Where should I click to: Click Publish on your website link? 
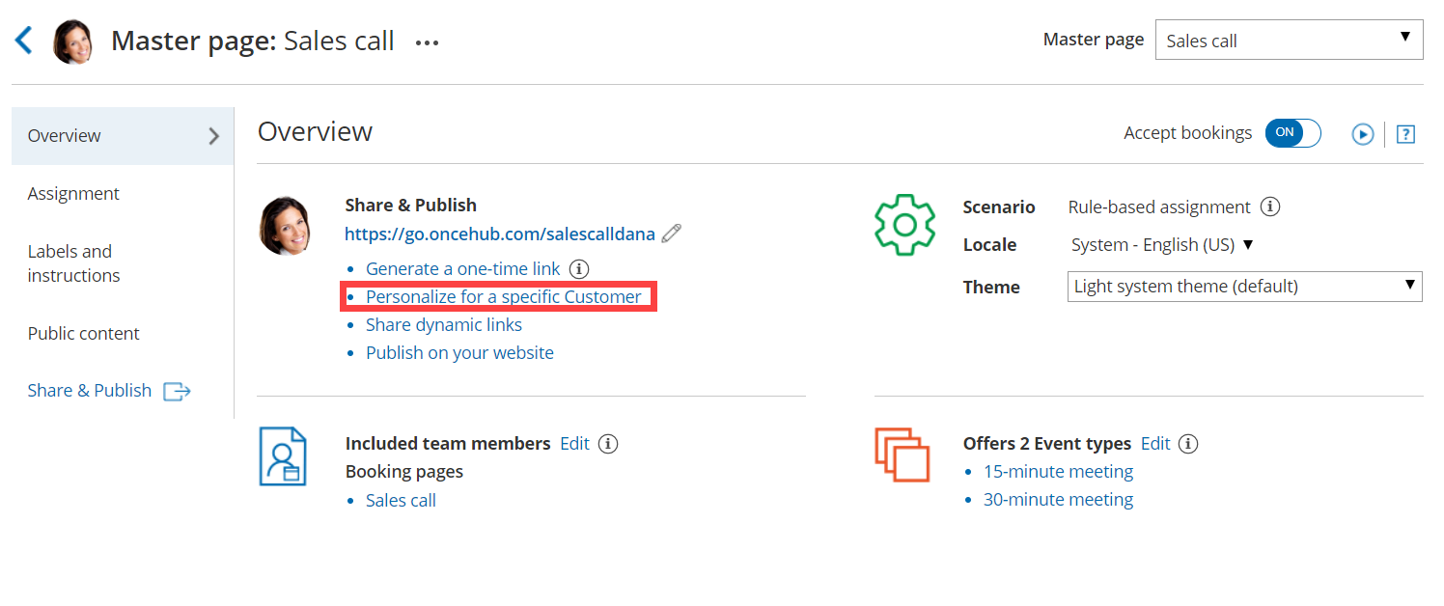pos(459,353)
